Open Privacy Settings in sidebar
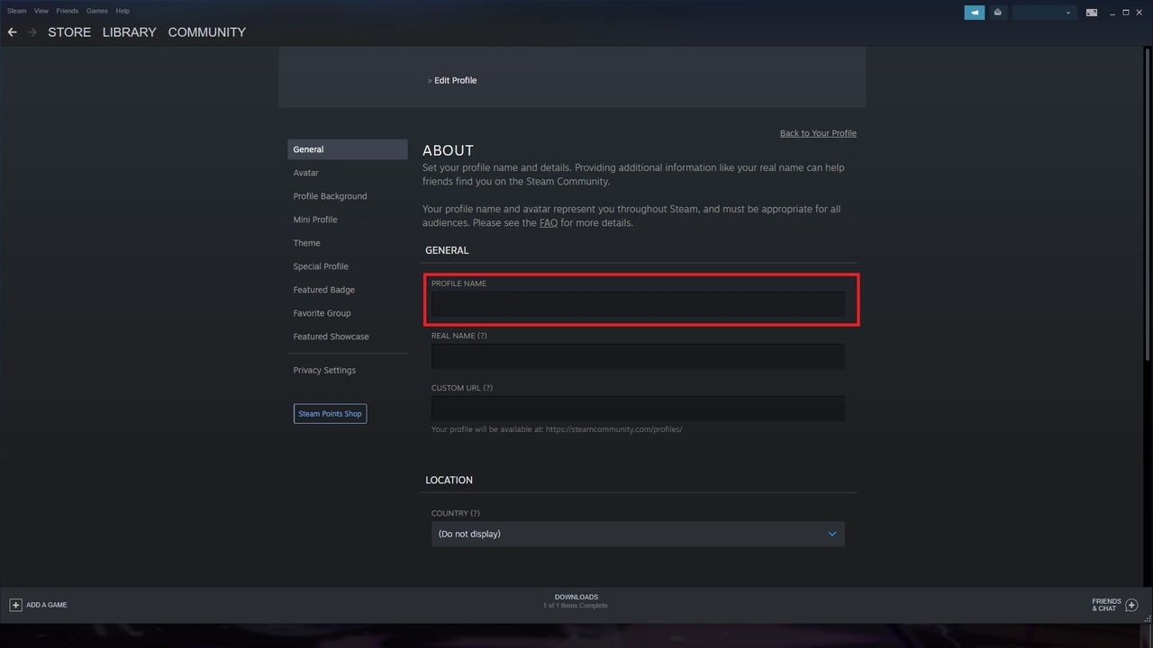Viewport: 1153px width, 648px height. (x=324, y=370)
